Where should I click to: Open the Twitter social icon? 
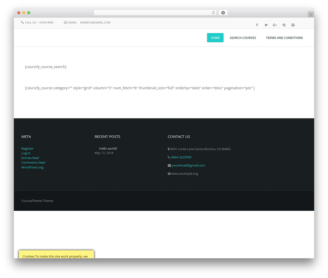[266, 25]
